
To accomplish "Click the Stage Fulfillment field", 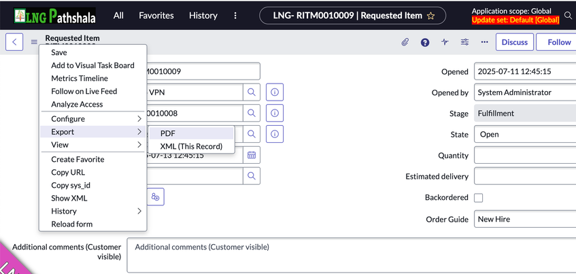I will point(525,114).
